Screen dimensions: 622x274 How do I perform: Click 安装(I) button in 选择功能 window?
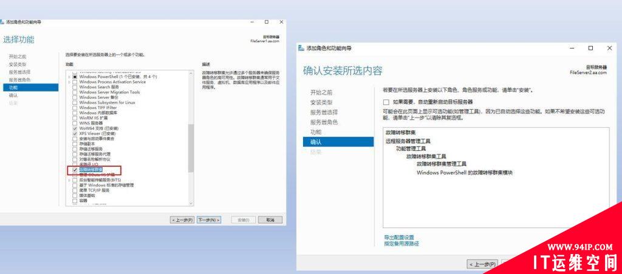[x=243, y=219]
